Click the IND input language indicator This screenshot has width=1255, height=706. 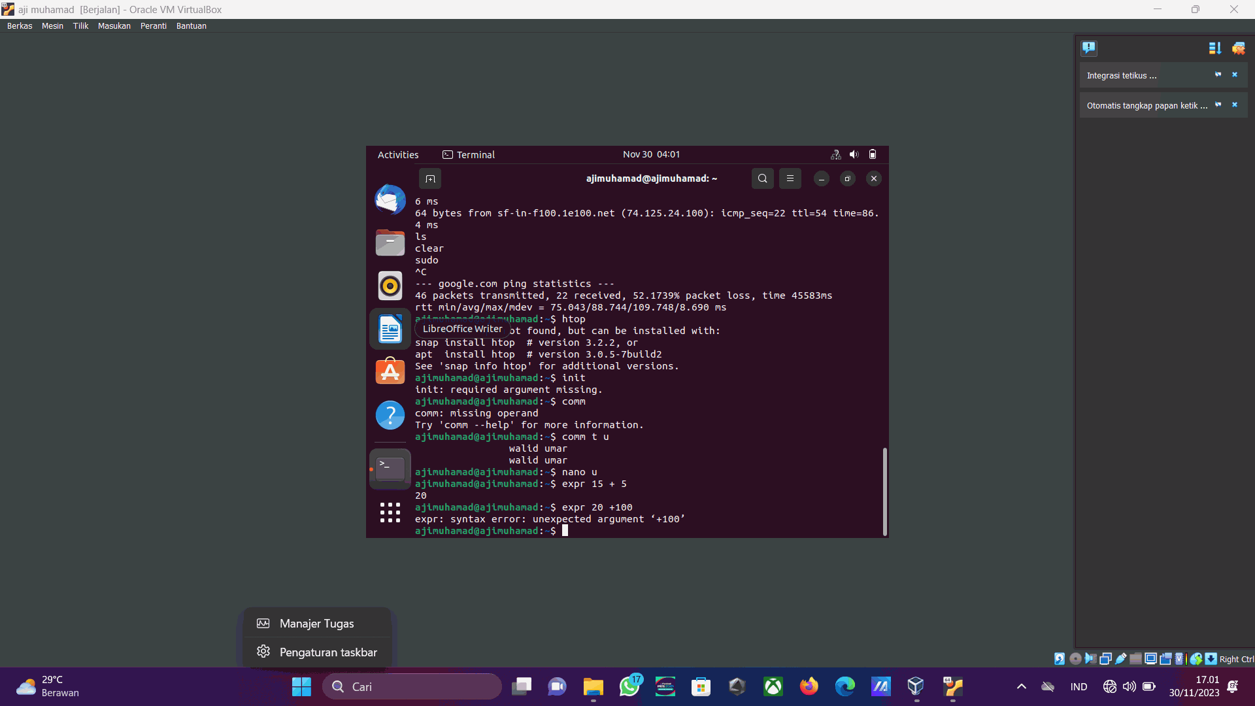1079,686
